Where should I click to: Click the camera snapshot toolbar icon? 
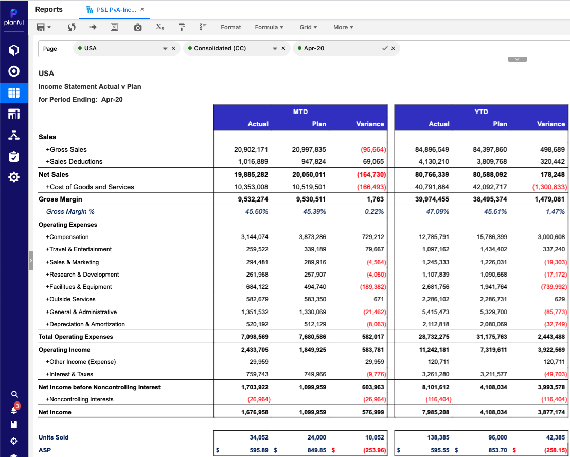[137, 27]
